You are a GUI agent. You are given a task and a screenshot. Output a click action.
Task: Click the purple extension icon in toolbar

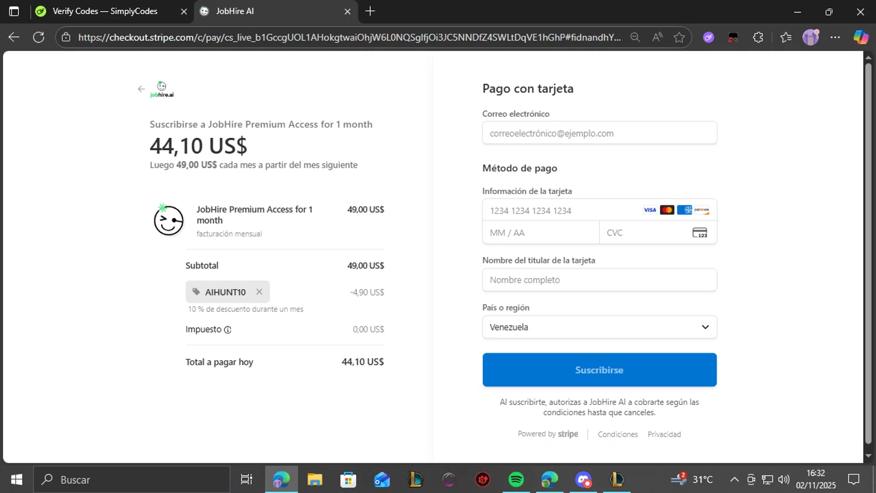pyautogui.click(x=708, y=37)
